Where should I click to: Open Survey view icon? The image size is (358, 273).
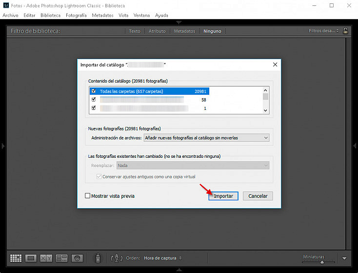point(61,258)
